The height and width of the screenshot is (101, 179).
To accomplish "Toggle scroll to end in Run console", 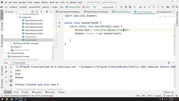I will [11, 81].
